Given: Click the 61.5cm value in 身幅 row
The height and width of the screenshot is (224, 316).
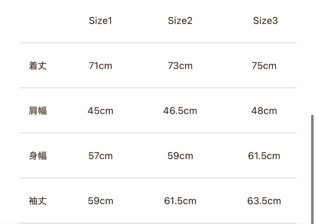Looking at the screenshot, I should point(264,156).
